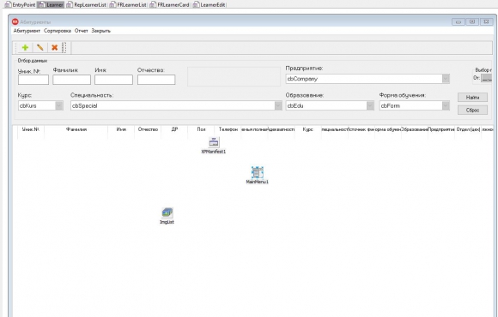Click the Найти button

tap(472, 98)
